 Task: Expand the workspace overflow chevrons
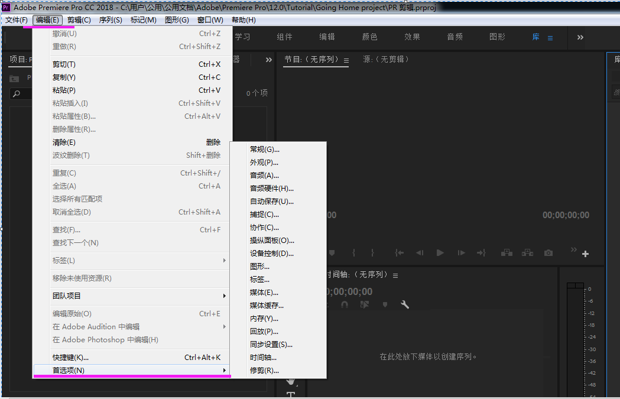580,37
